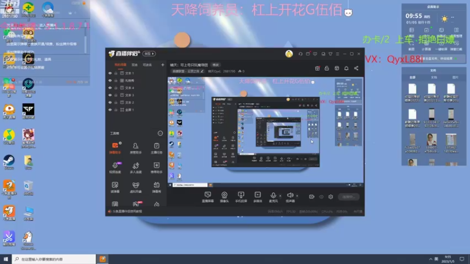Open the 虚拟形象 tool icon
The height and width of the screenshot is (264, 470).
pyautogui.click(x=136, y=187)
